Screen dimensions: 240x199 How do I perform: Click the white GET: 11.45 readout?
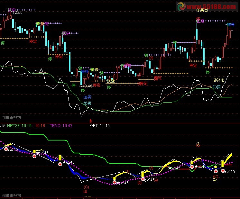[100, 126]
